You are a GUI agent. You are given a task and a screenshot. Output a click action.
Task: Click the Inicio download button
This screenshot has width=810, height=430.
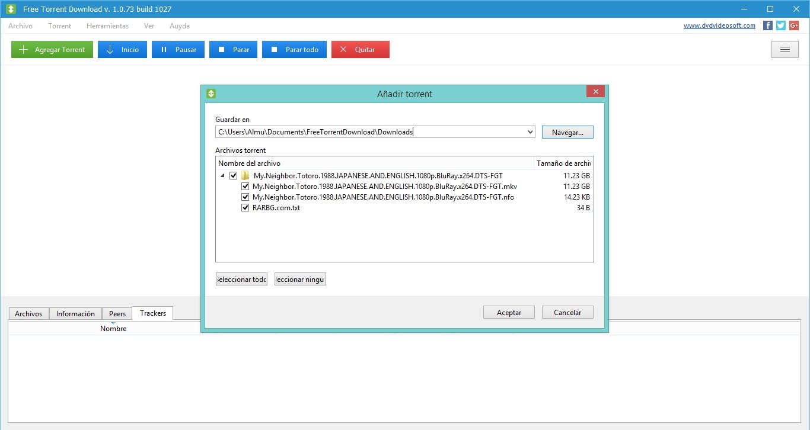[x=122, y=50]
